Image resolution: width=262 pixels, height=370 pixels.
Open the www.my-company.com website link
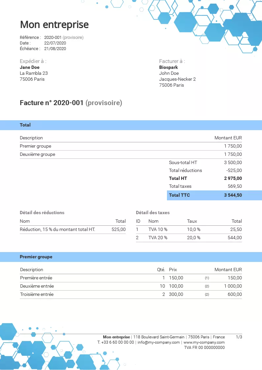click(x=204, y=342)
